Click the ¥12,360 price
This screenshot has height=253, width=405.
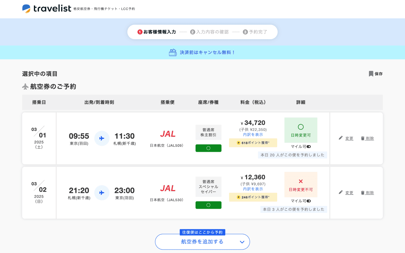253,177
